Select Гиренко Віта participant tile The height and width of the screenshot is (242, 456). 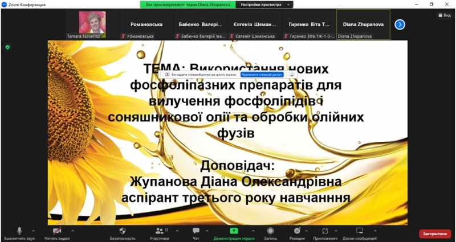(309, 24)
